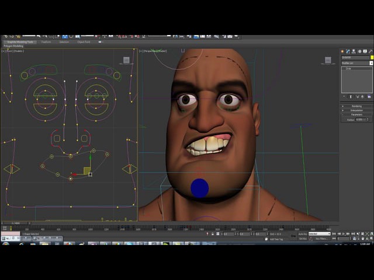
Task: Toggle the Set Key mode button
Action: [303, 239]
